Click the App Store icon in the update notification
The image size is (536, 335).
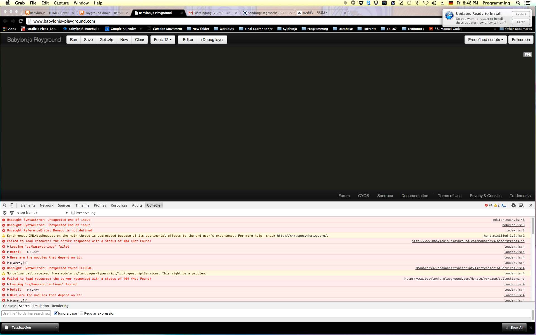click(x=449, y=15)
